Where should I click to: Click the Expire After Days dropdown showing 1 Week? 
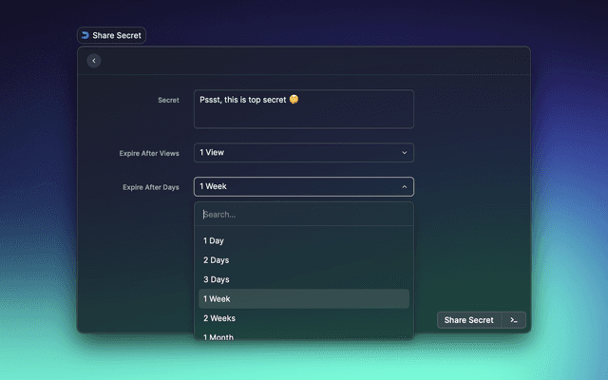(x=303, y=187)
